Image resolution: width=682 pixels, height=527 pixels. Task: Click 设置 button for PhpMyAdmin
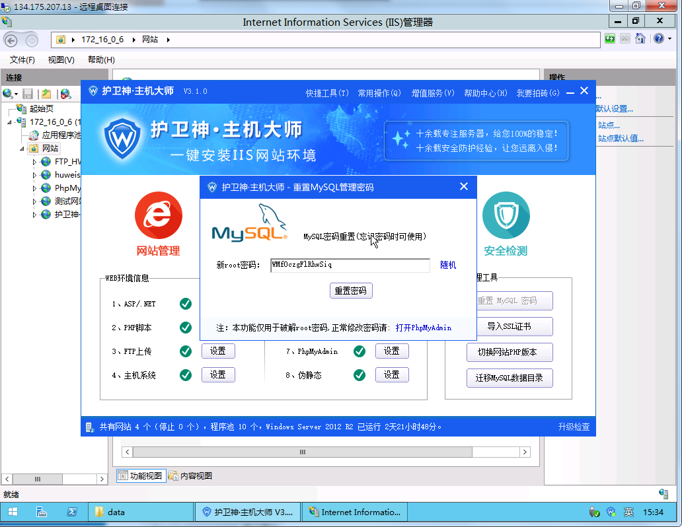(392, 351)
